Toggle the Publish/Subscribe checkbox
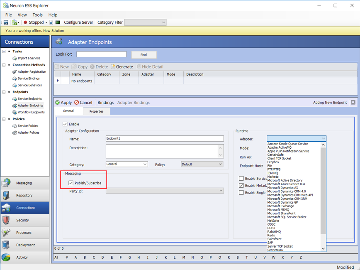The height and width of the screenshot is (270, 360). (x=71, y=183)
